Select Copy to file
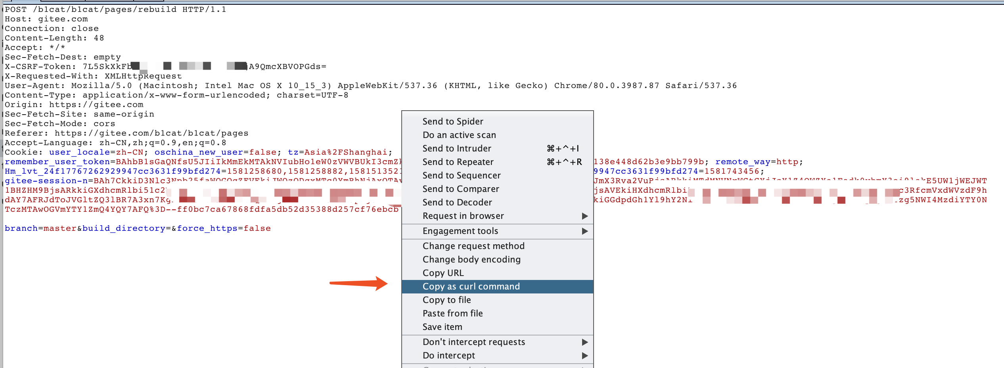The image size is (1004, 368). [497, 300]
